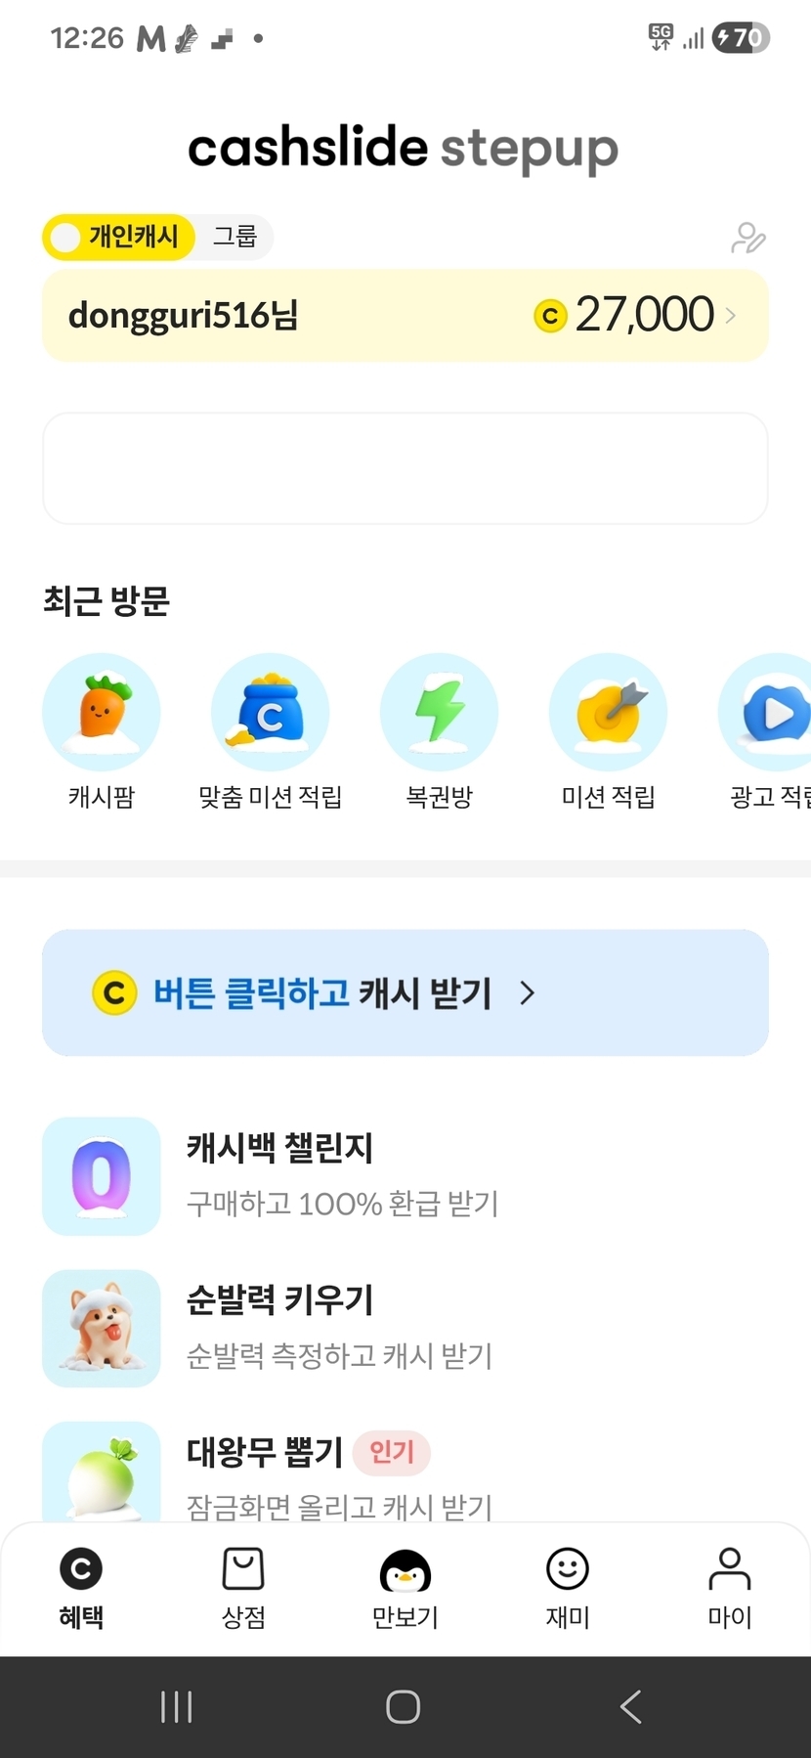The height and width of the screenshot is (1758, 811).
Task: Select the 개인캐시 toggle option
Action: 119,237
